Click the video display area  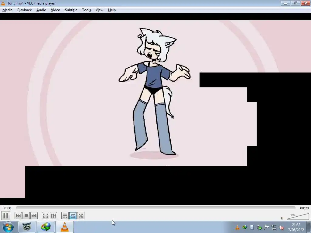point(155,109)
